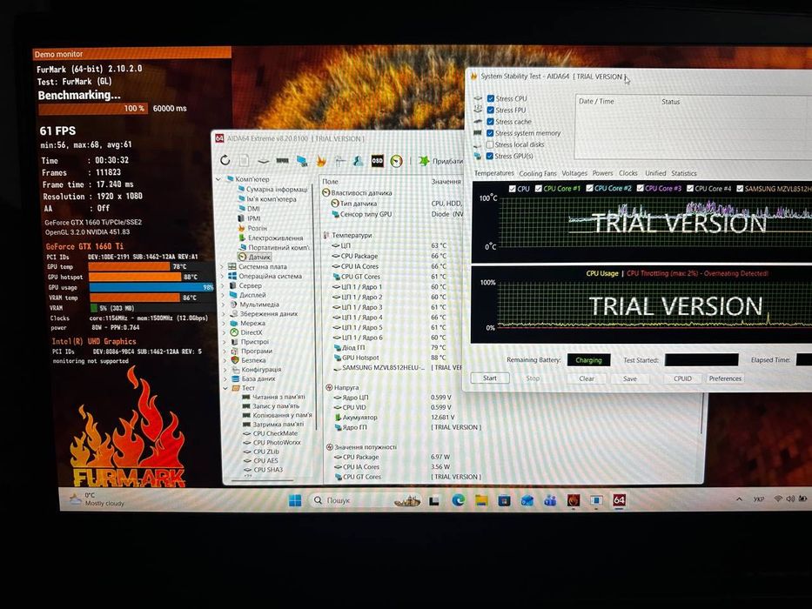Viewport: 812px width, 609px height.
Task: Click the FurMark icon in the taskbar
Action: tap(574, 500)
